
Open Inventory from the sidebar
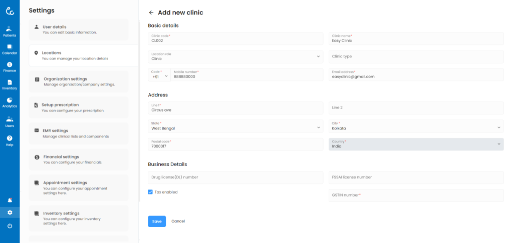tap(10, 84)
